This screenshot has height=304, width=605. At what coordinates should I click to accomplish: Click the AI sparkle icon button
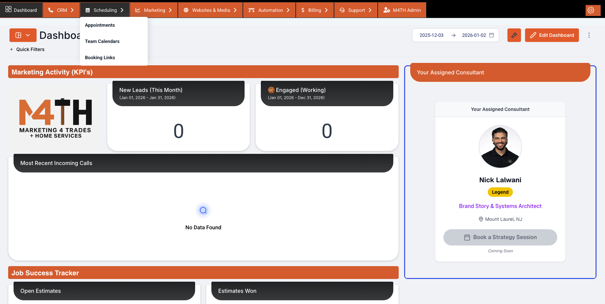tap(514, 35)
